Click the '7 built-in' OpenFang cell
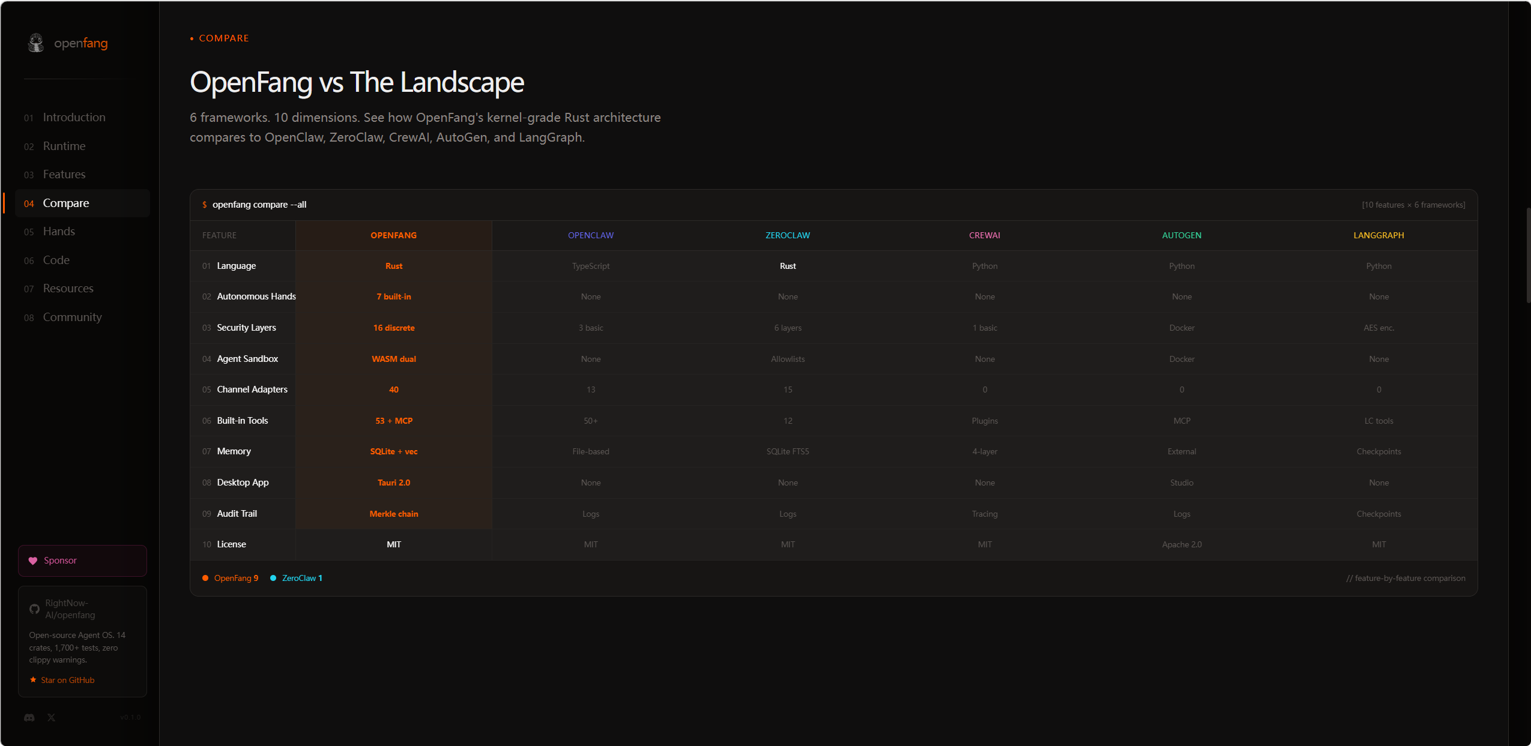Screen dimensions: 1531x746 tap(394, 296)
